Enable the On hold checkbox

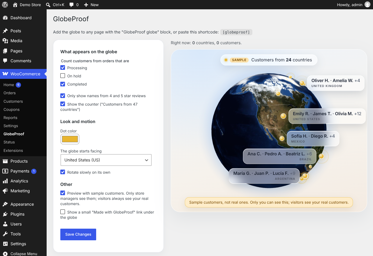(x=63, y=76)
